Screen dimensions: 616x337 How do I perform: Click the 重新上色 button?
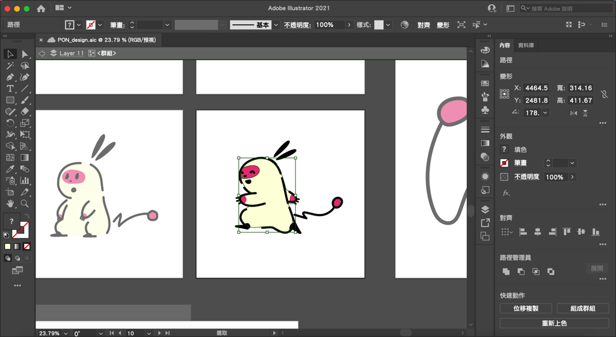pyautogui.click(x=554, y=323)
